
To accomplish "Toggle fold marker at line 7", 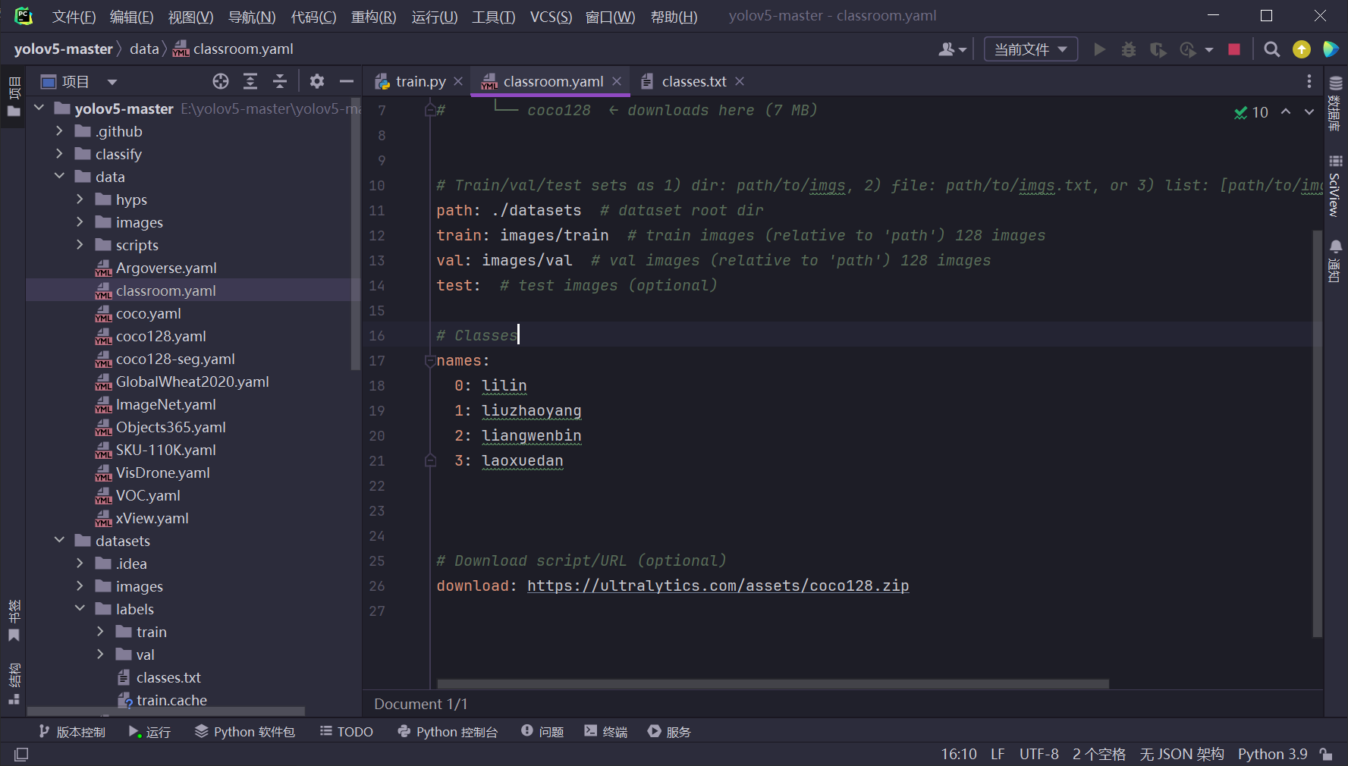I will 430,111.
